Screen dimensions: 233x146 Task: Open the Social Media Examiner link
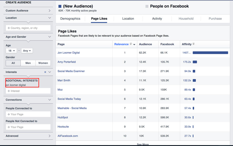[x=71, y=71]
